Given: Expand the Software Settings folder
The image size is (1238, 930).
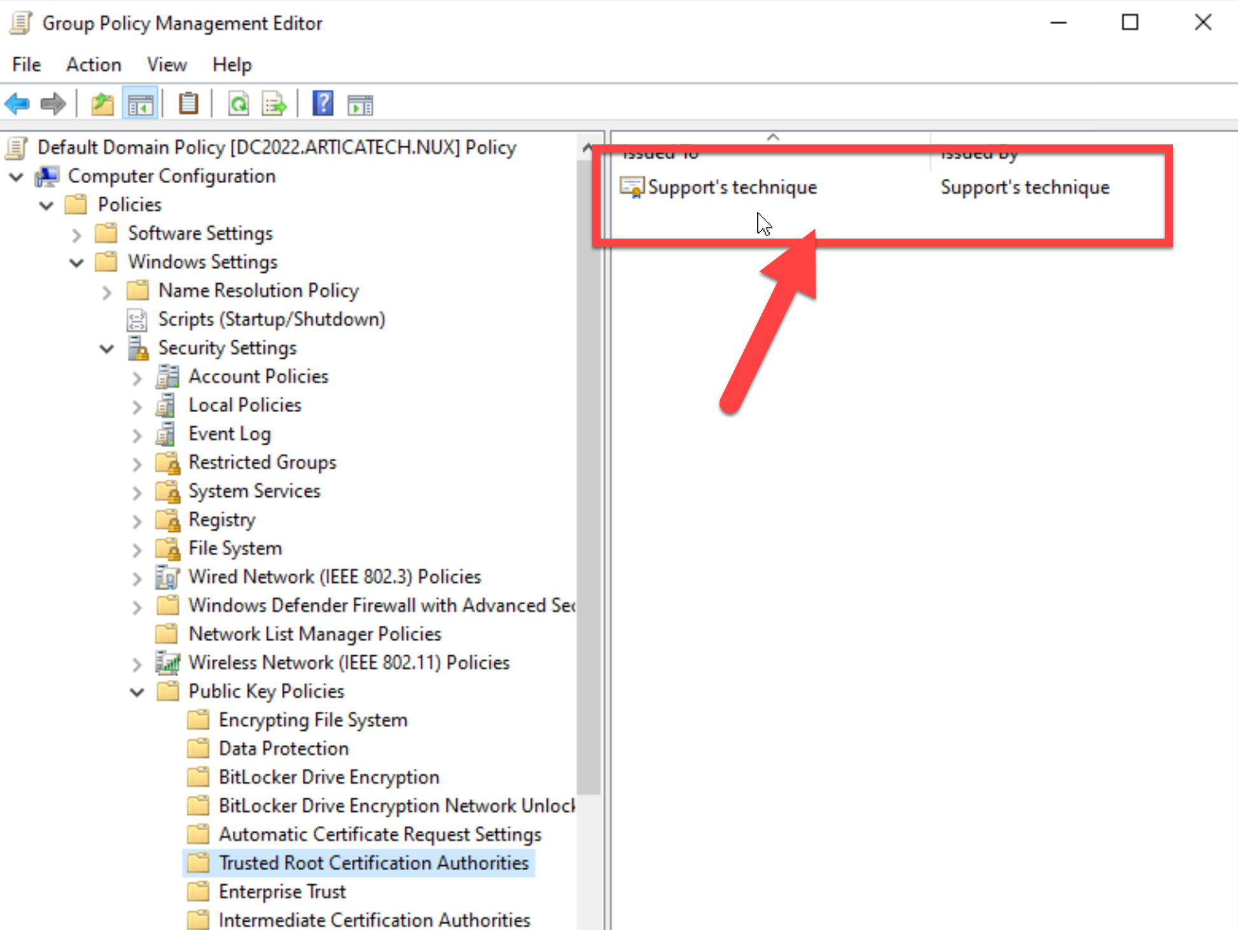Looking at the screenshot, I should click(x=76, y=234).
